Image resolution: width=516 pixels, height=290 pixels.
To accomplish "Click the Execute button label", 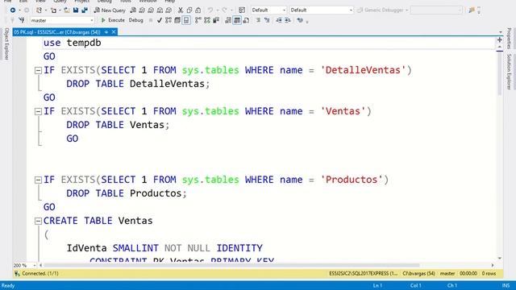I will pos(116,20).
